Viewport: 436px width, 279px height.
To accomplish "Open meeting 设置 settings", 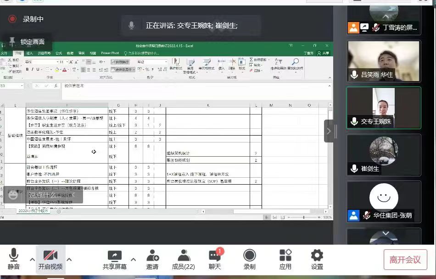I will coord(317,259).
